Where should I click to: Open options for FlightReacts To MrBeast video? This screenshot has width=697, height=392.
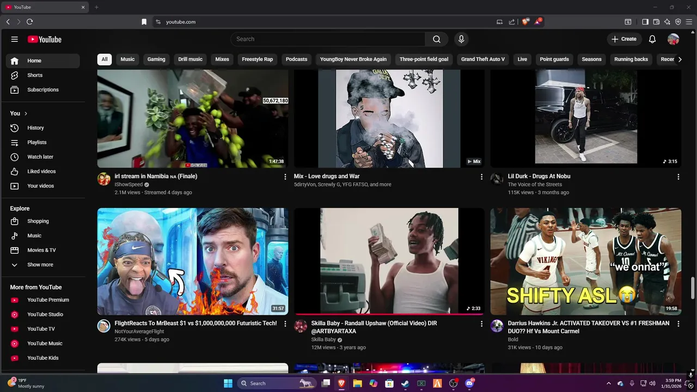pos(285,323)
